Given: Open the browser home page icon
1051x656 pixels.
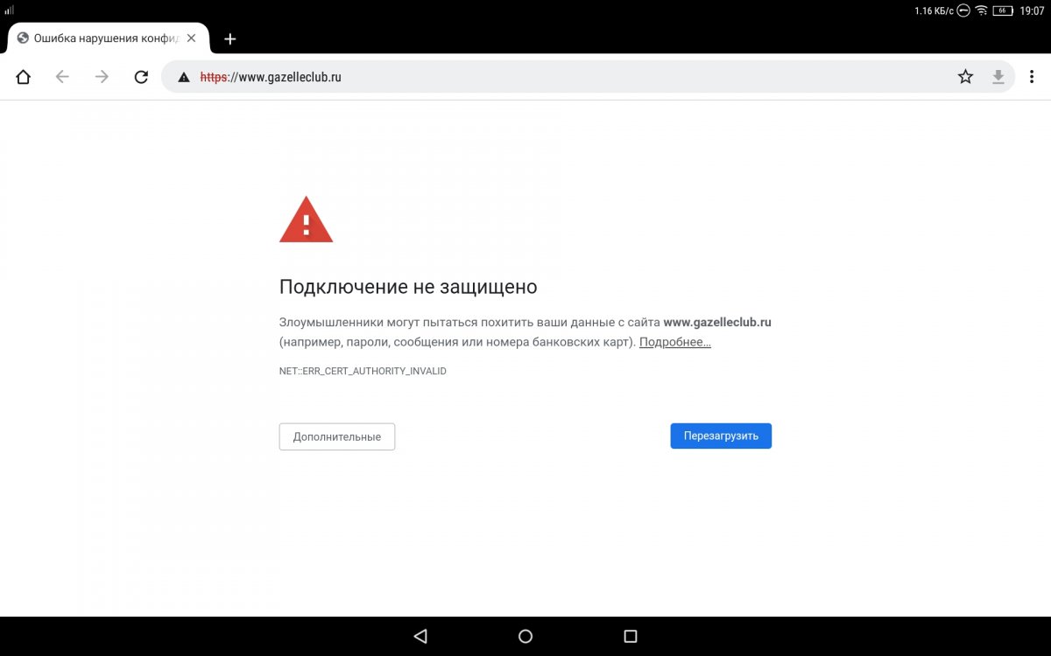Looking at the screenshot, I should tap(23, 77).
